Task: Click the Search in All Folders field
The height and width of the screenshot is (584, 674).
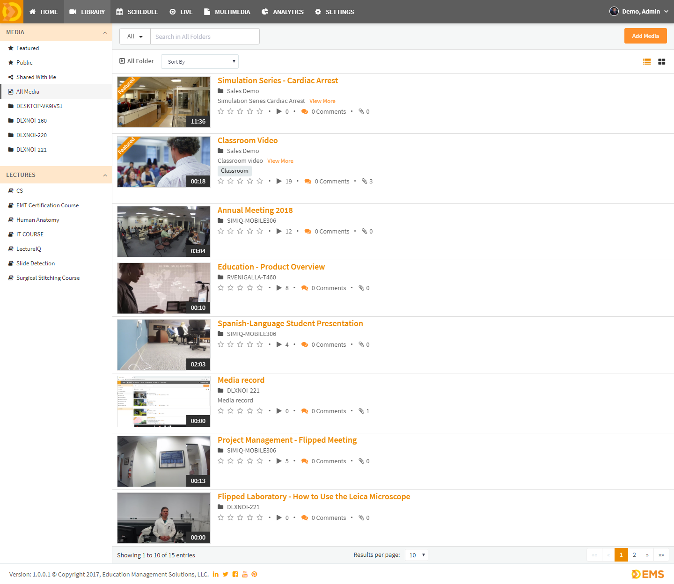Action: coord(205,36)
